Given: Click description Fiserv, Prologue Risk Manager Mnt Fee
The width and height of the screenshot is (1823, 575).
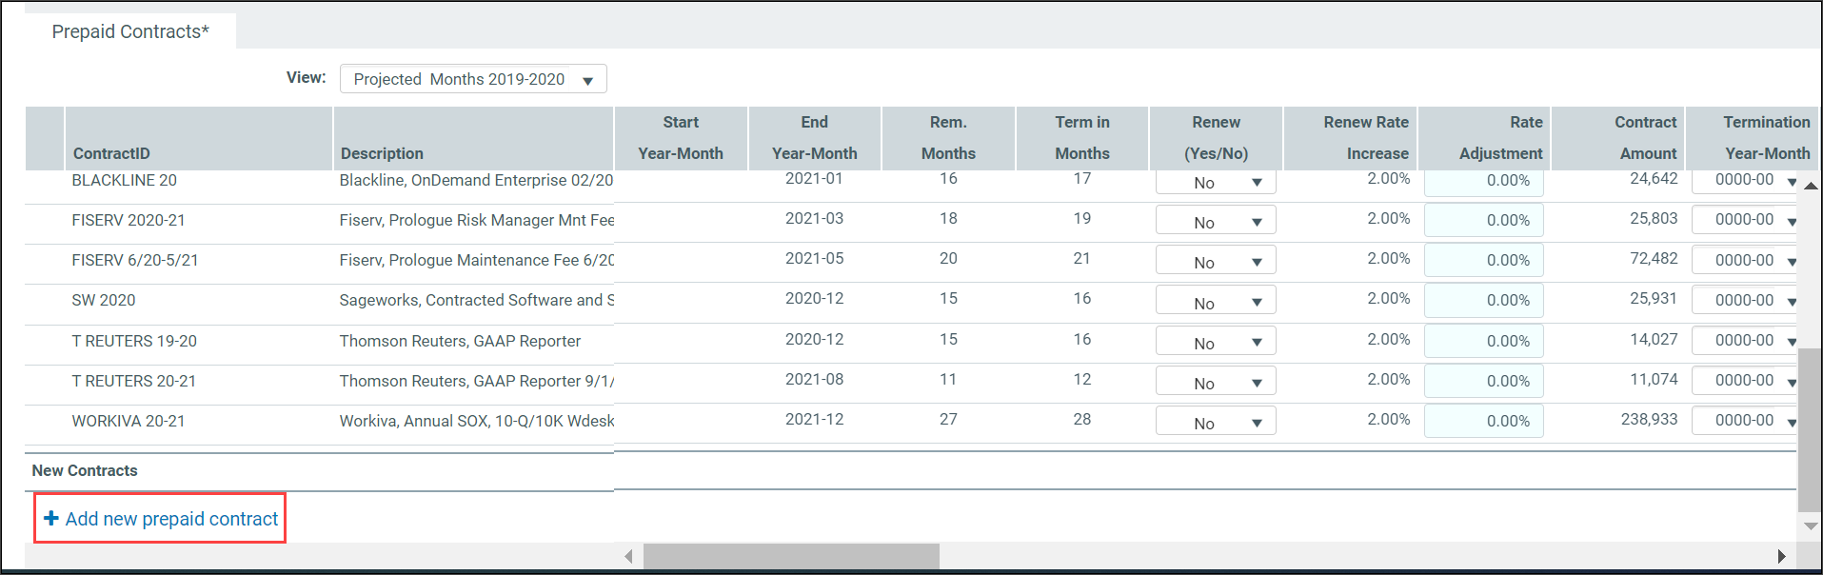Looking at the screenshot, I should pyautogui.click(x=476, y=220).
